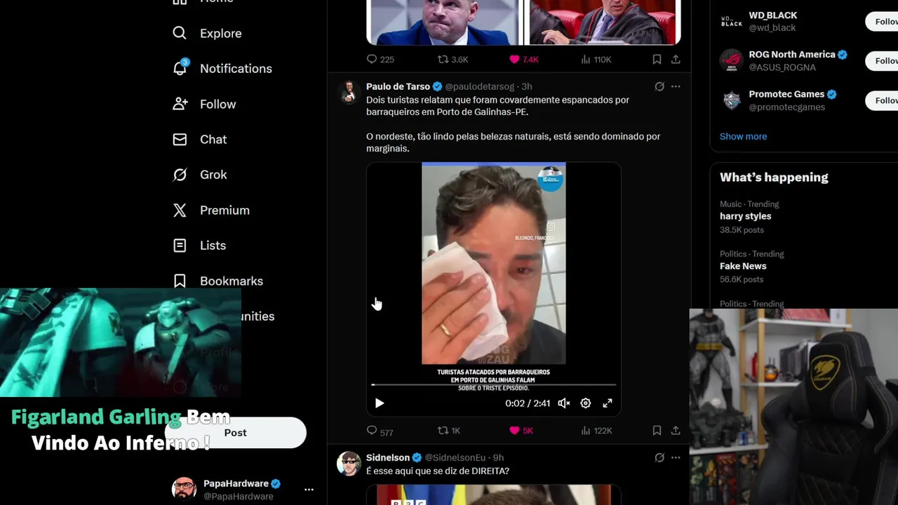Open the harry styles trending topic
898x505 pixels.
pos(745,216)
